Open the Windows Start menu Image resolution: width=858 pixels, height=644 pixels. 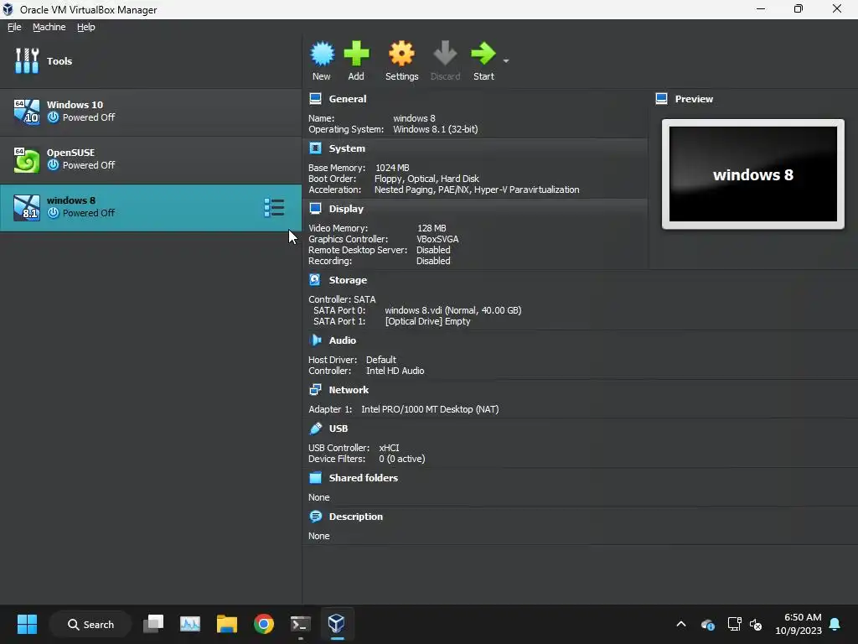[x=27, y=624]
